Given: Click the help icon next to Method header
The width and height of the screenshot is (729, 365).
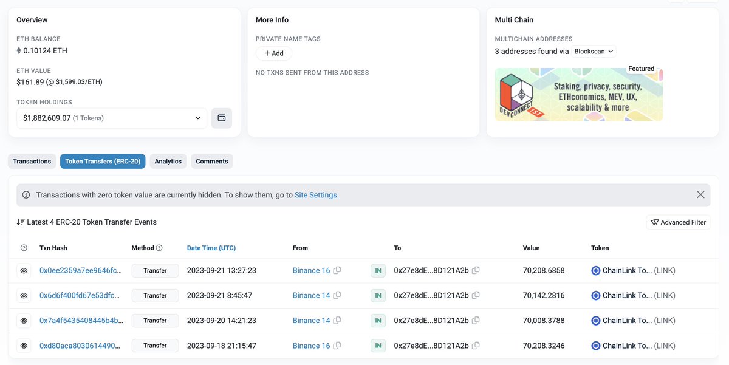Looking at the screenshot, I should click(x=158, y=248).
